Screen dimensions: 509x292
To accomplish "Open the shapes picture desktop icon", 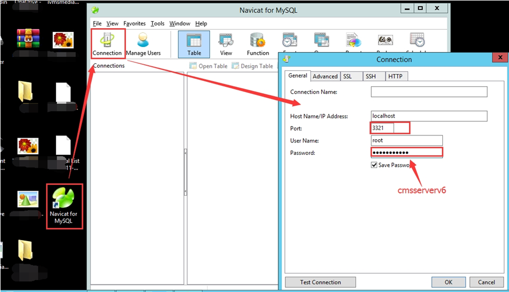I will (28, 199).
